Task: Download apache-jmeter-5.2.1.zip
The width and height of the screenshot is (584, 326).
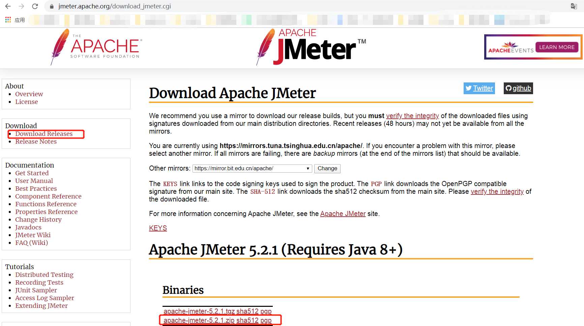Action: (199, 320)
